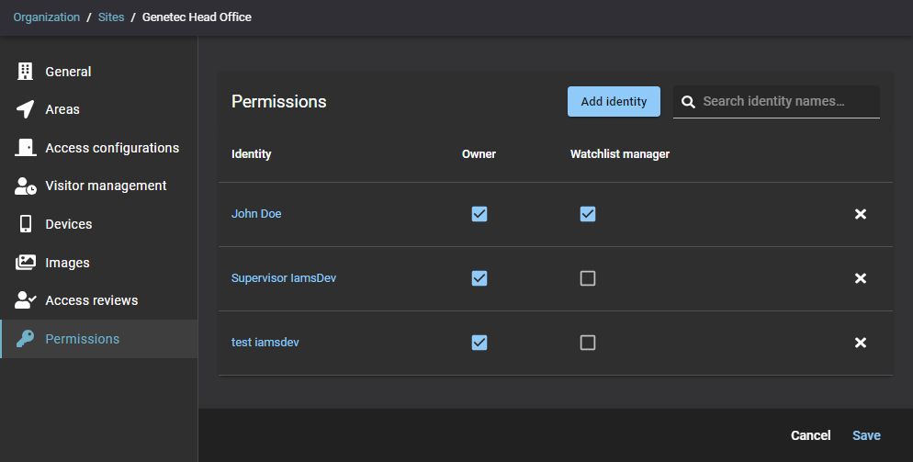Screen dimensions: 913x462
Task: Click the Areas arrow icon
Action: [x=26, y=109]
